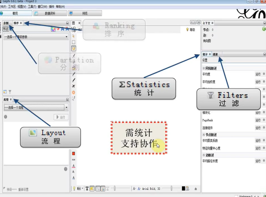Open dropdown arrow next to background icon
Viewport: 266px width, 197px height.
[82, 188]
